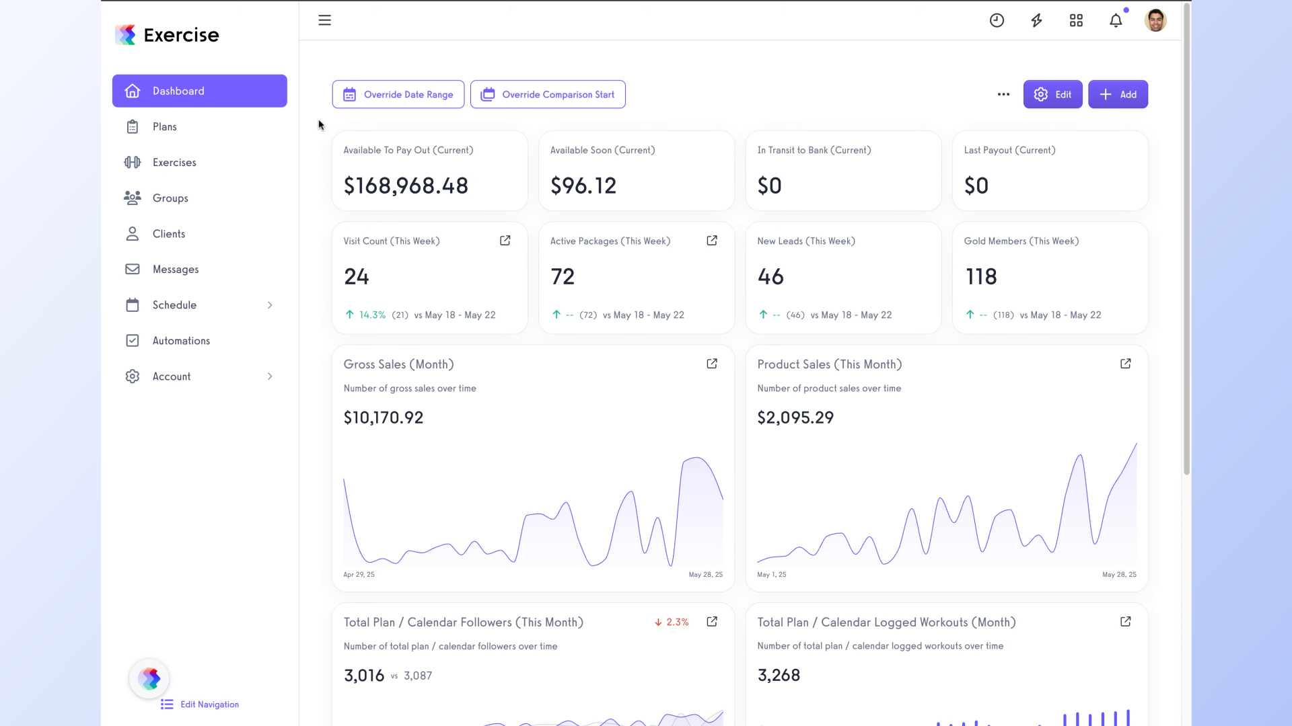Click Logged Workouts value 3,268
This screenshot has width=1292, height=726.
click(x=779, y=675)
